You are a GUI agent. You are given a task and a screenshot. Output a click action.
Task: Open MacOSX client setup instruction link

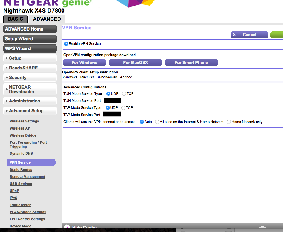pos(87,77)
